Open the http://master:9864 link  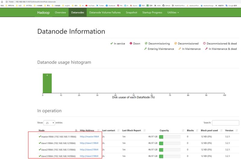(x=89, y=137)
